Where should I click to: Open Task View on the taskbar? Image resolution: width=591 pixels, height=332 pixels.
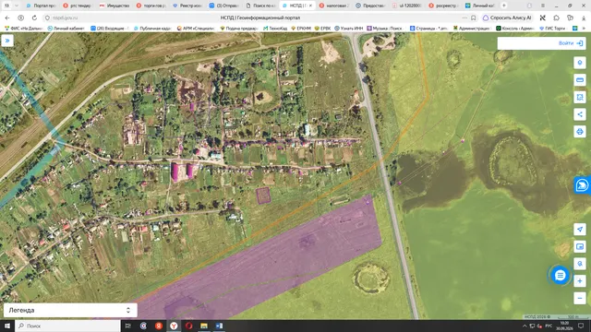click(127, 326)
